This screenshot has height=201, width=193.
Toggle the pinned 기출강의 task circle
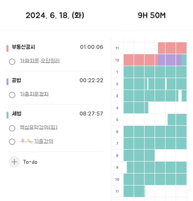[12, 142]
